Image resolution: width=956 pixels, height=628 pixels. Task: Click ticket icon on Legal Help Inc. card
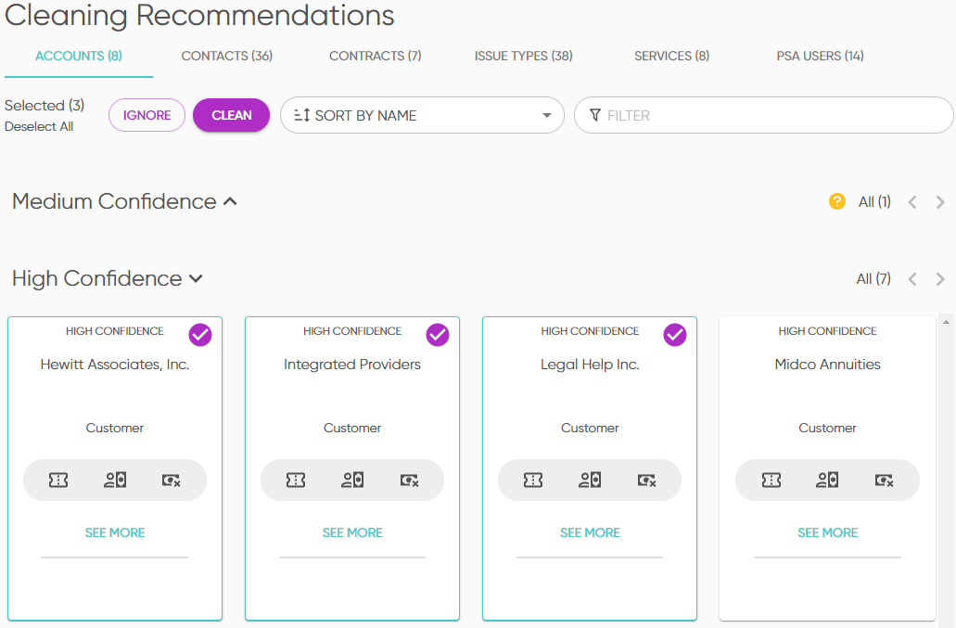[x=533, y=481]
